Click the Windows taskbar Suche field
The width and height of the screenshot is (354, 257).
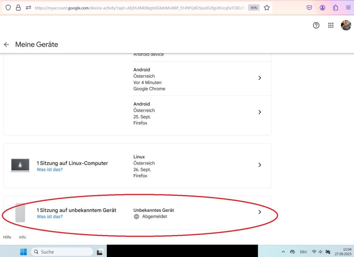pos(62,252)
